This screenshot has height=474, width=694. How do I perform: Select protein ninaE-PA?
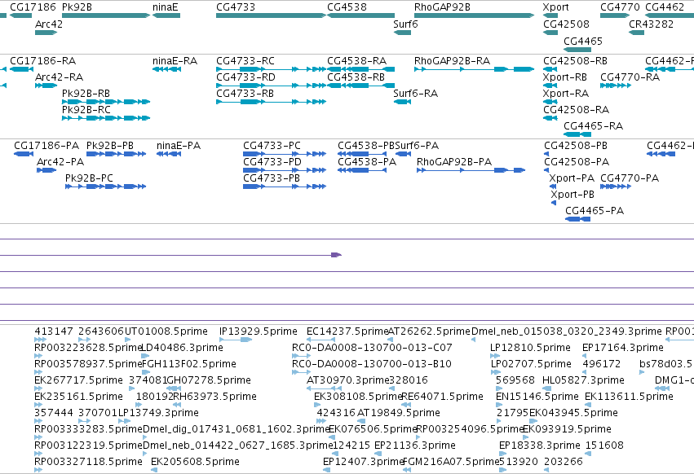click(x=179, y=146)
